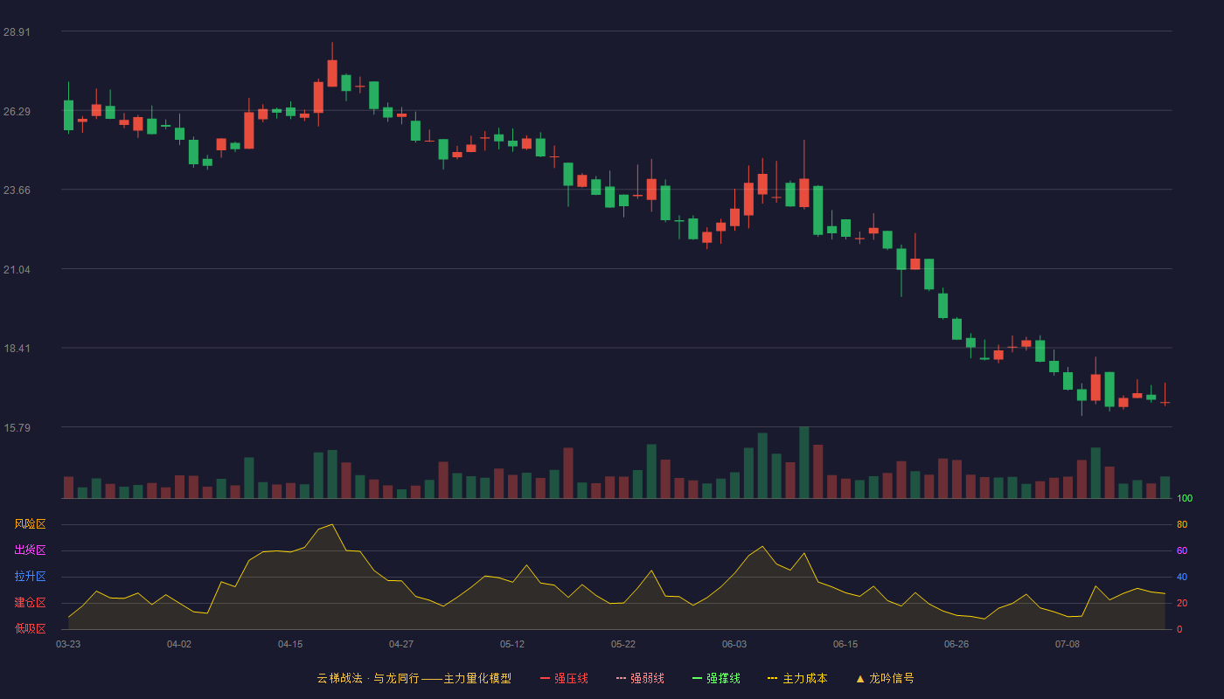Select the 拉升区 zone label

coord(30,577)
